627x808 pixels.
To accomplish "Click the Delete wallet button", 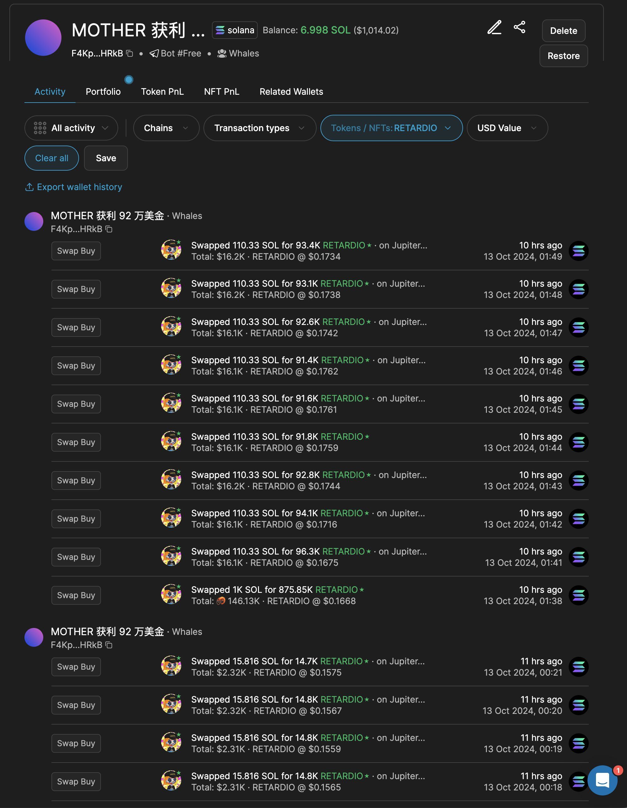I will [x=563, y=31].
